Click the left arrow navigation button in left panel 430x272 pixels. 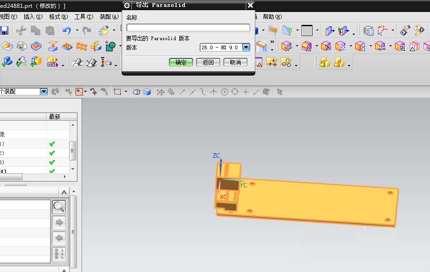tap(59, 238)
